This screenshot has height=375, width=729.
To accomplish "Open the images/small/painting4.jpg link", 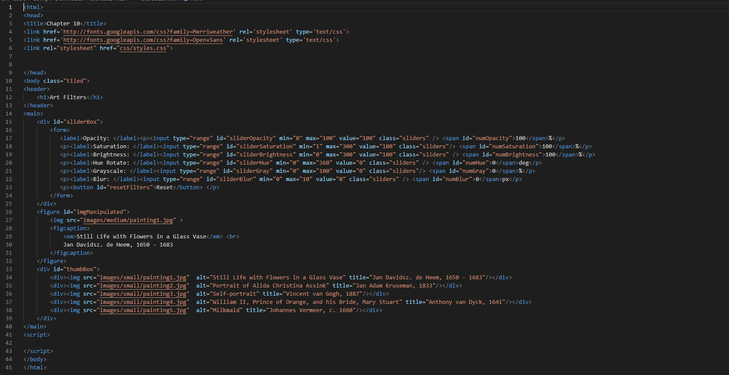I will [x=143, y=302].
